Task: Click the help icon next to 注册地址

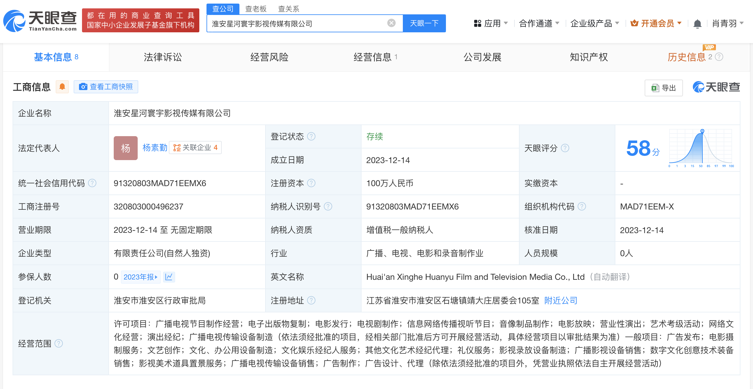Action: (311, 300)
